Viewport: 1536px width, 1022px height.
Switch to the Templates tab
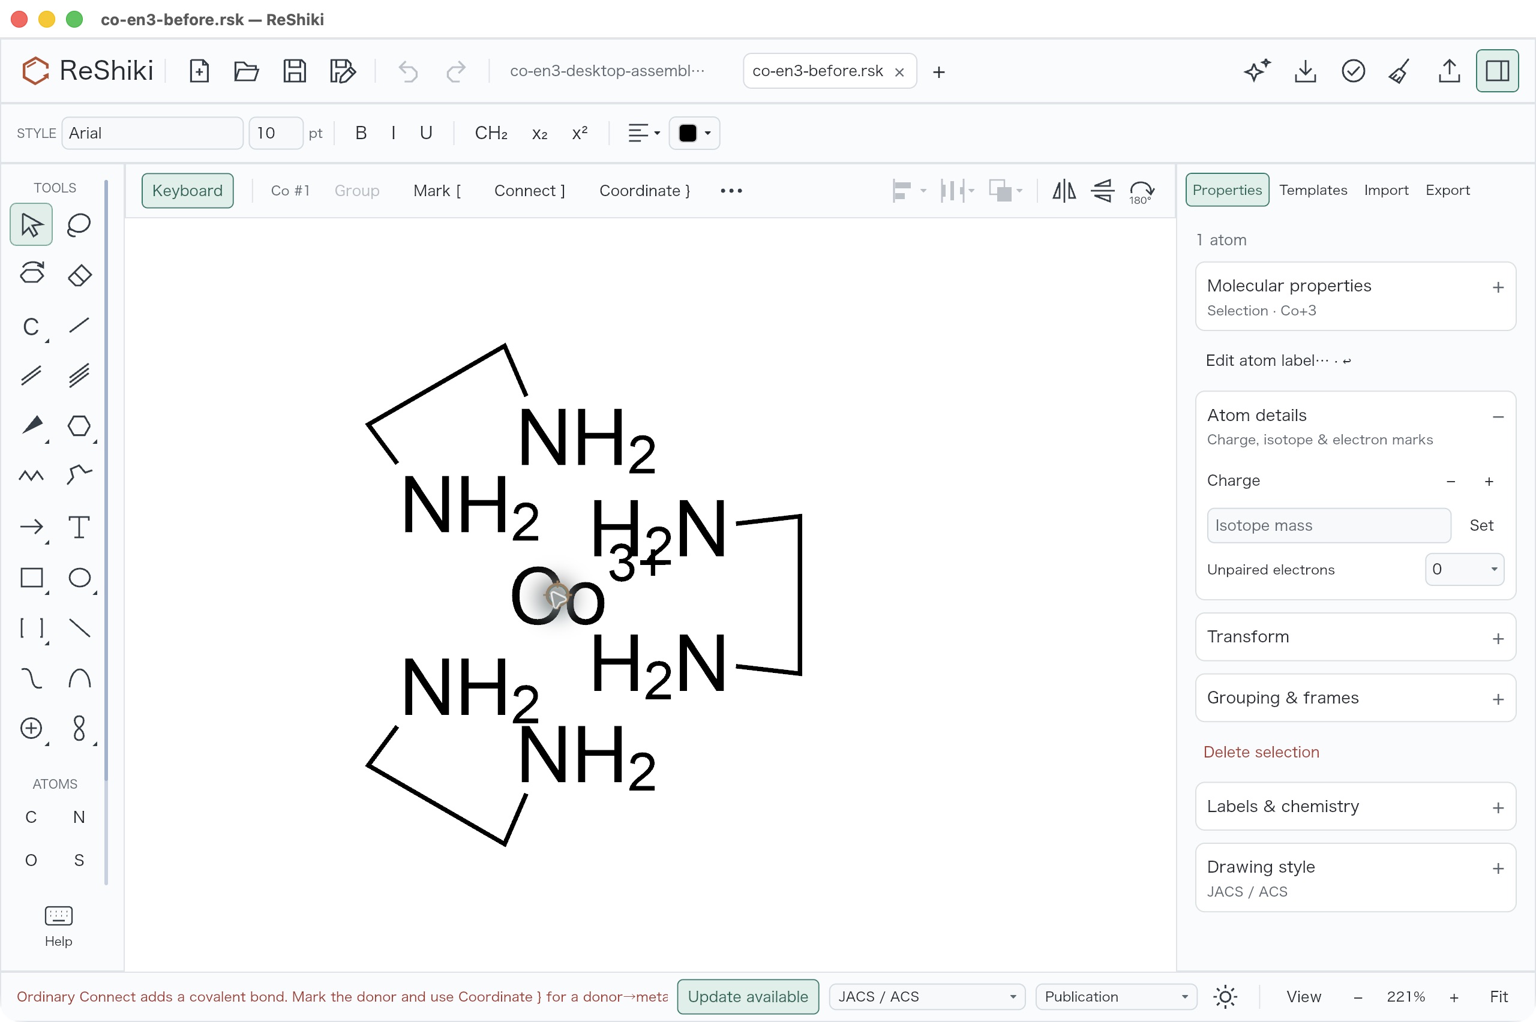pyautogui.click(x=1312, y=190)
